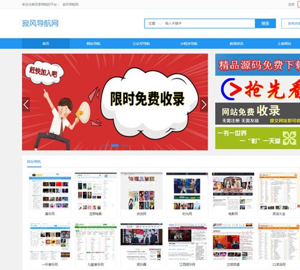Image resolution: width=300 pixels, height=270 pixels.
Task: Click the 电影网 caption text
Action: point(233,214)
